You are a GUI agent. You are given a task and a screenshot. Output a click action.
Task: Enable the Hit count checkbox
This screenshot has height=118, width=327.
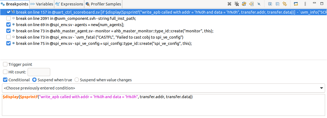5,72
